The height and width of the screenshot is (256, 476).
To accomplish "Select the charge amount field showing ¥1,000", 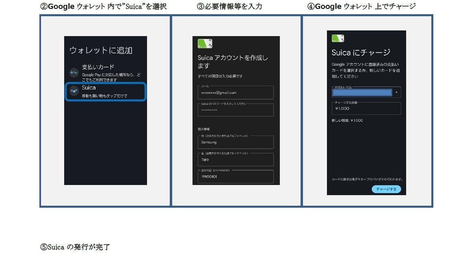I will pos(366,108).
